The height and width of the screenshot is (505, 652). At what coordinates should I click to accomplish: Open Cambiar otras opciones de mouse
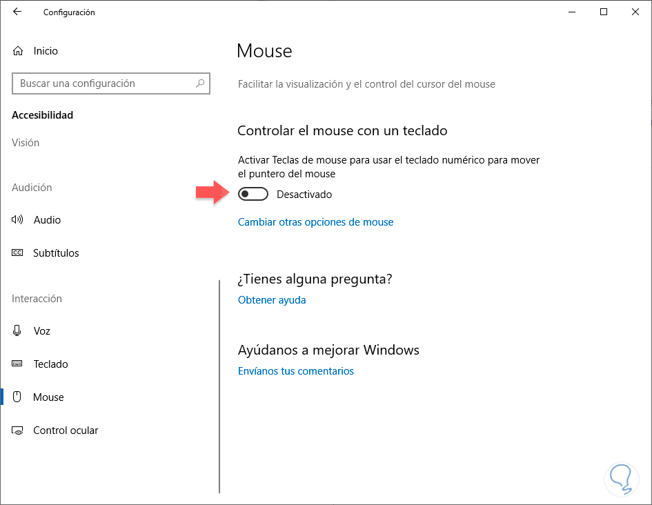[315, 222]
